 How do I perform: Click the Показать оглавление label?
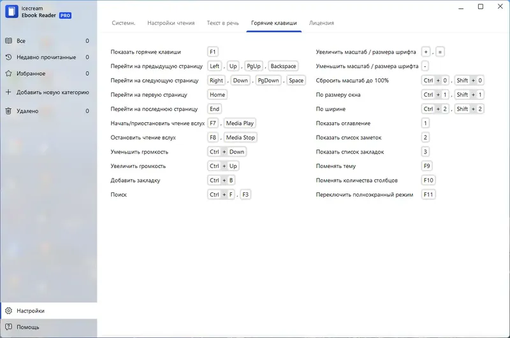(x=343, y=123)
